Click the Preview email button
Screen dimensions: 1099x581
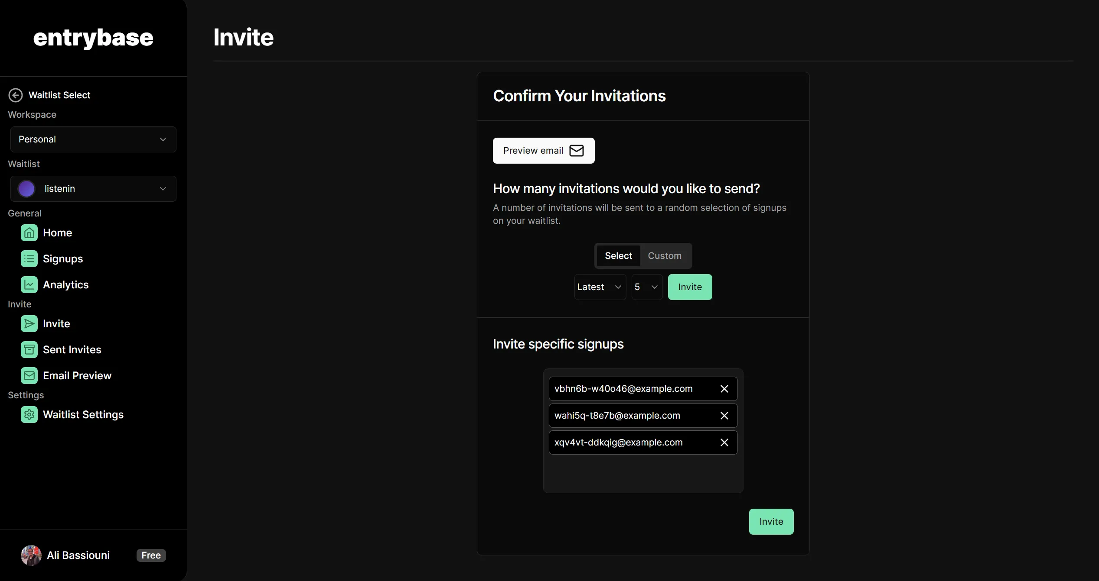pyautogui.click(x=543, y=151)
